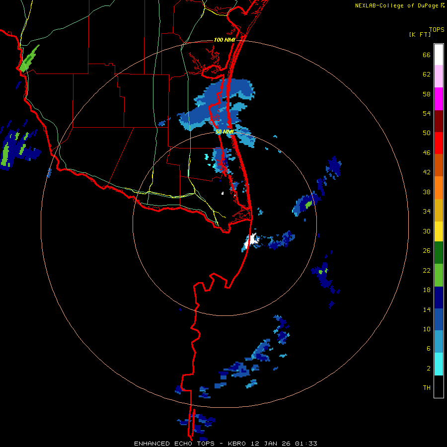Screen dimensions: 447x447
Task: Click the light pink legend swatch
Action: pos(439,76)
